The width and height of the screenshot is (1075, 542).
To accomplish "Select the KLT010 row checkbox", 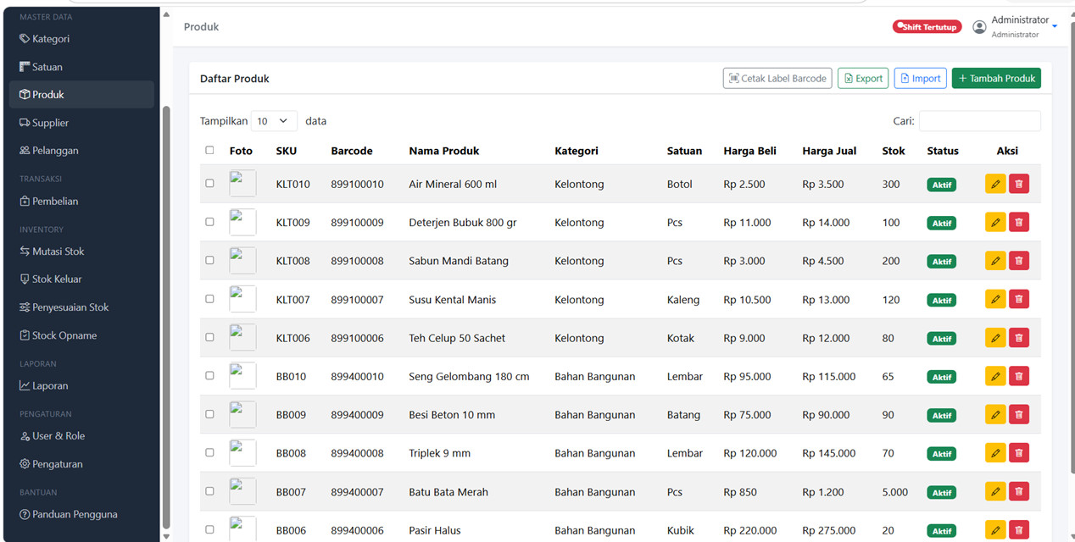I will coord(209,184).
